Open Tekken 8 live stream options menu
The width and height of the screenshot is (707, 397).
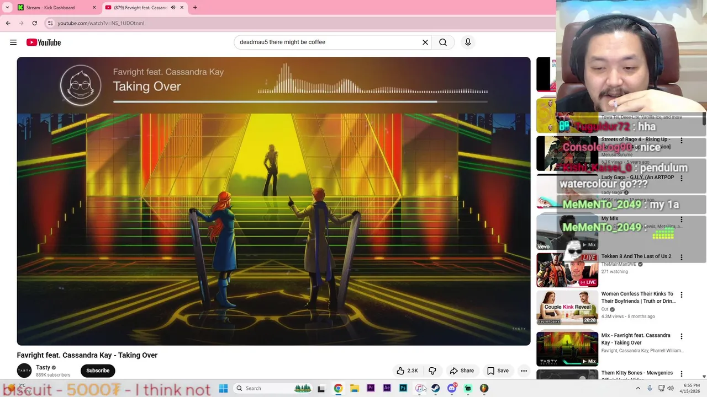point(682,257)
